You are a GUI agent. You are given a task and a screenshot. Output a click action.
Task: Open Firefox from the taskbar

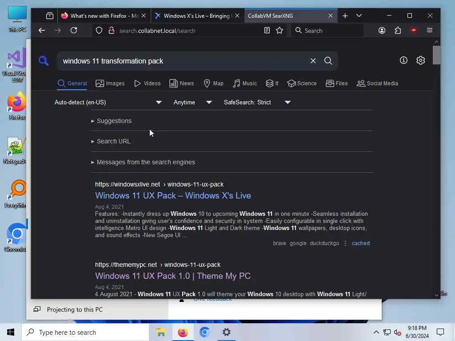(183, 332)
